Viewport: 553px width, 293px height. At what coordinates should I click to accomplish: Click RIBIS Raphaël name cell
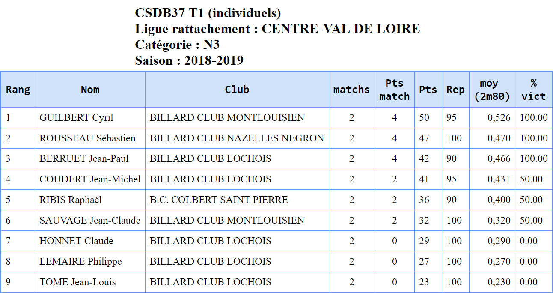[90, 200]
